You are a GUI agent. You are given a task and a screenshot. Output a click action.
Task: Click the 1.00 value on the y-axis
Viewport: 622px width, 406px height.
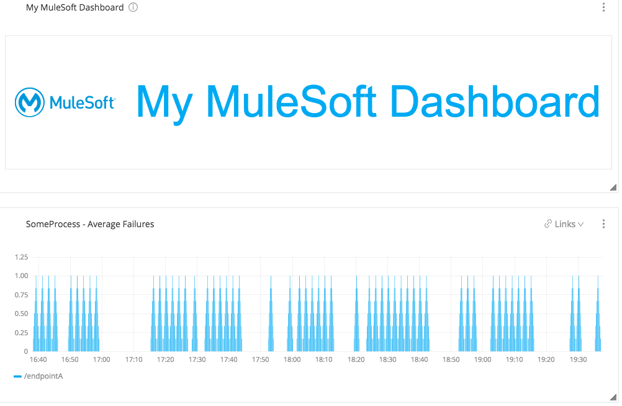(x=21, y=276)
